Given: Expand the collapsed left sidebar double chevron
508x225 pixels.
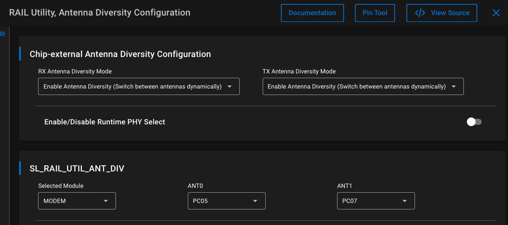Looking at the screenshot, I should [3, 34].
